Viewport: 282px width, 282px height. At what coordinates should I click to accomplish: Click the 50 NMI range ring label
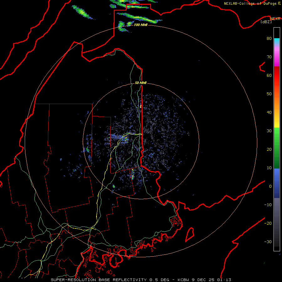[x=141, y=83]
